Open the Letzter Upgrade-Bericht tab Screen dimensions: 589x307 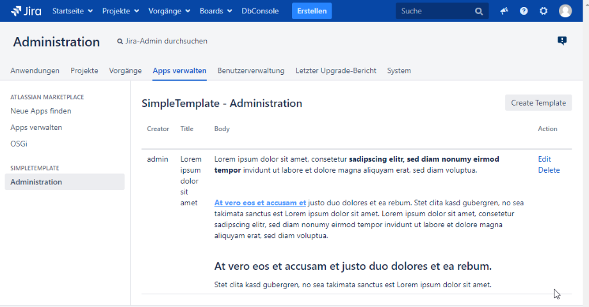(x=336, y=70)
